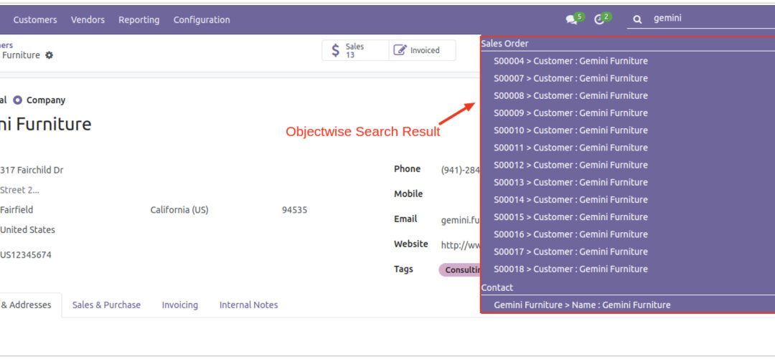The width and height of the screenshot is (775, 359).
Task: Switch to the Invoicing tab
Action: coord(180,305)
